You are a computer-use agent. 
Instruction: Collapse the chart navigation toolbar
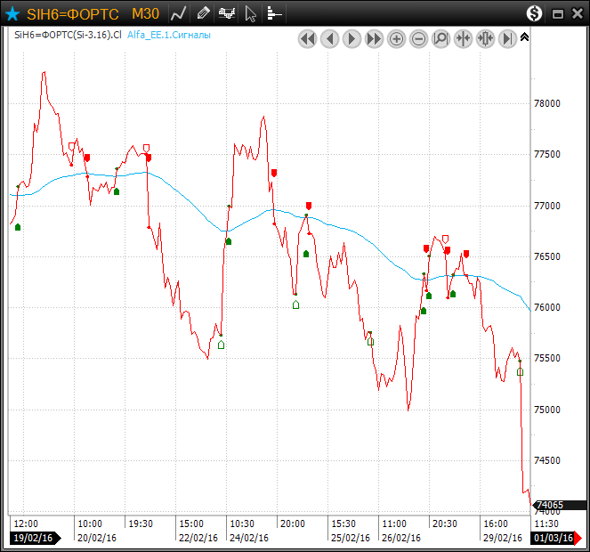pyautogui.click(x=524, y=37)
